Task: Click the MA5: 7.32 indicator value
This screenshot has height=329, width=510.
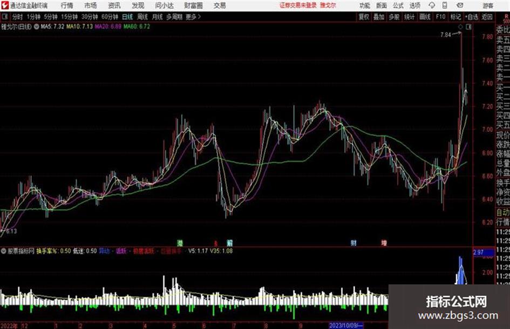Action: 52,26
